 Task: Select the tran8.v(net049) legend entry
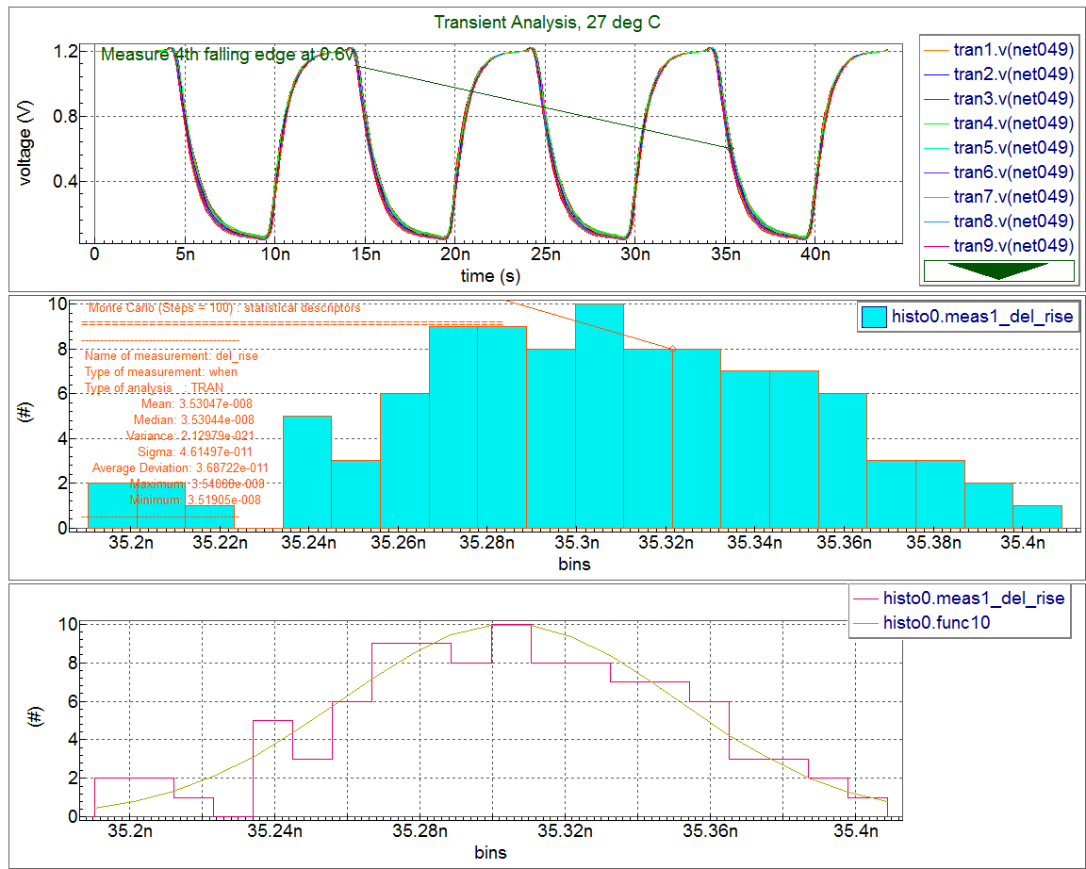[1013, 221]
